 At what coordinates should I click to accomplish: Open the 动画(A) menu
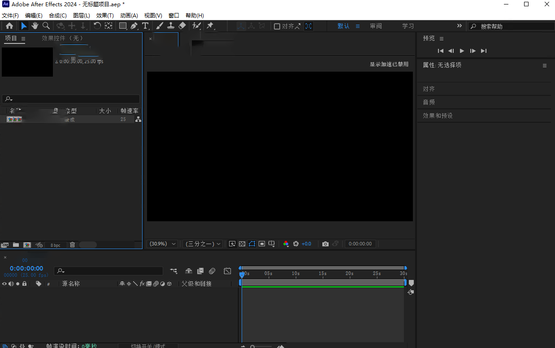point(129,15)
